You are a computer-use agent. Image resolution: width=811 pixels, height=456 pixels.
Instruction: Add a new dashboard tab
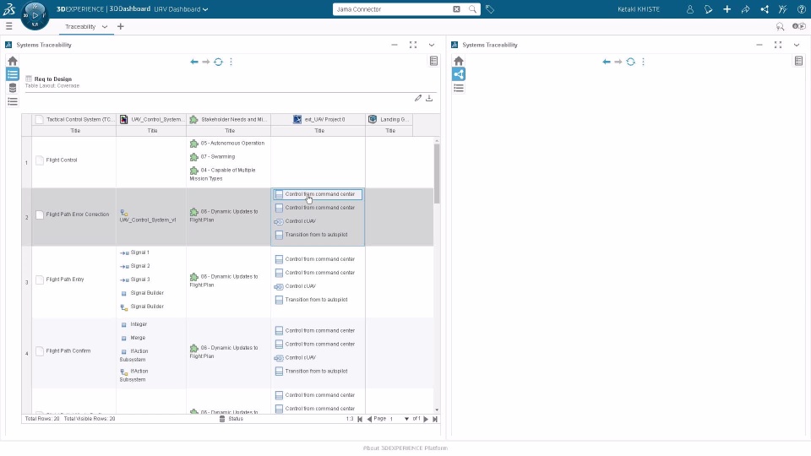coord(121,26)
